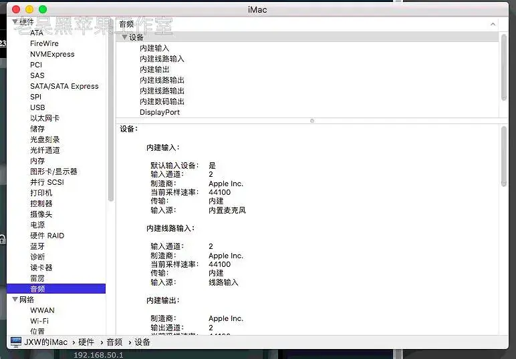The width and height of the screenshot is (516, 359).
Task: Click the computer icon in the path bar
Action: [x=16, y=342]
